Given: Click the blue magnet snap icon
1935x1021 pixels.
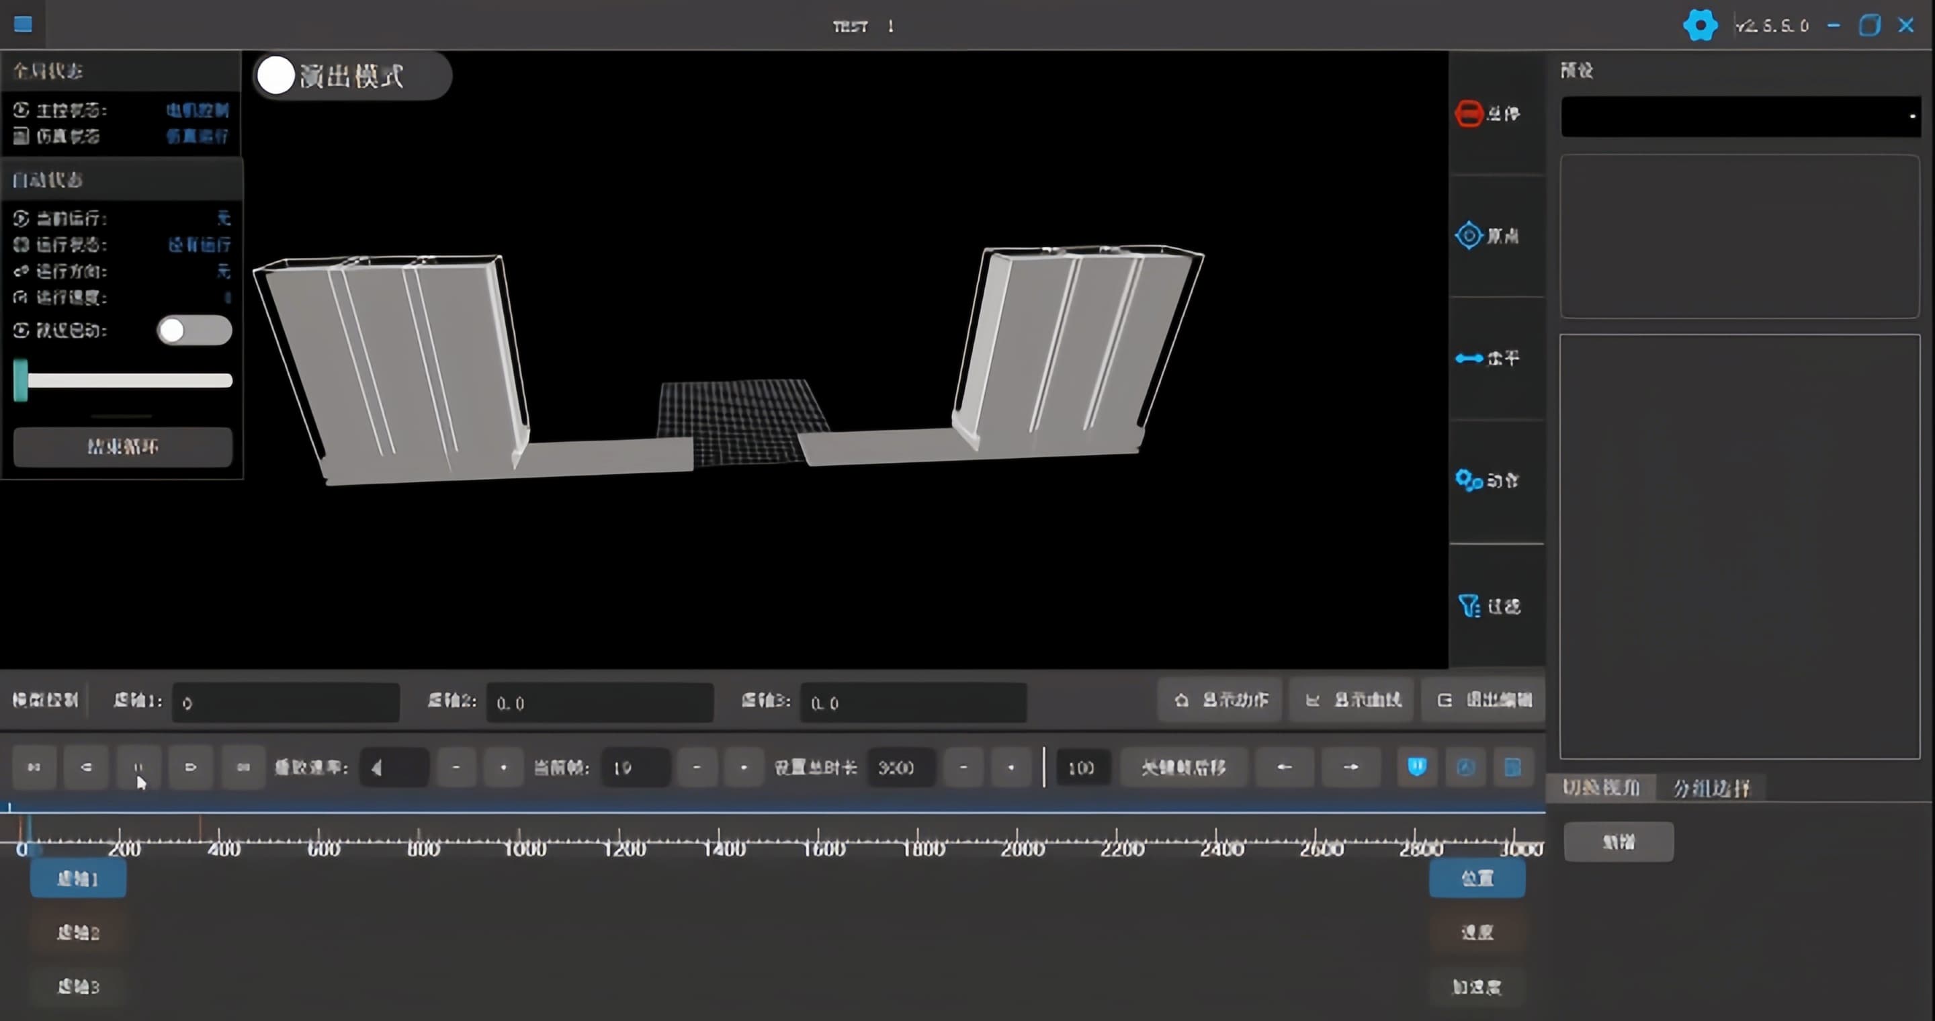Looking at the screenshot, I should coord(1417,766).
